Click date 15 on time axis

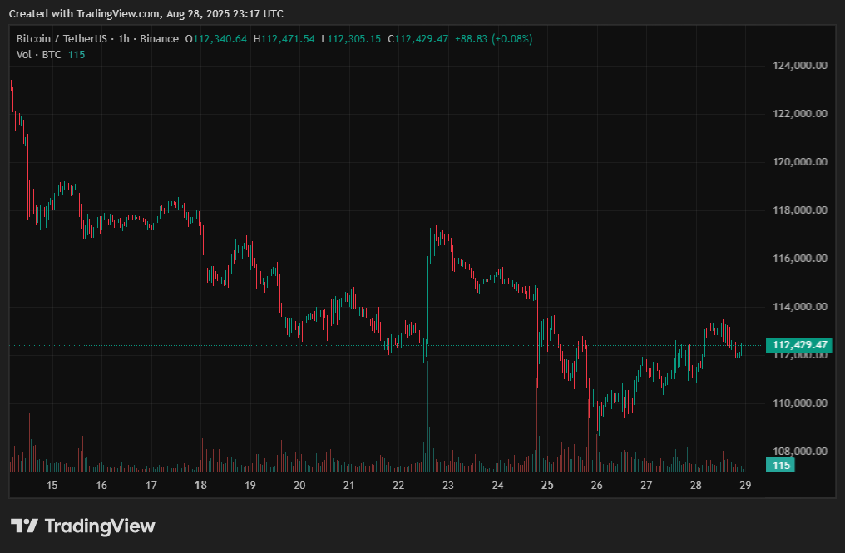[52, 486]
